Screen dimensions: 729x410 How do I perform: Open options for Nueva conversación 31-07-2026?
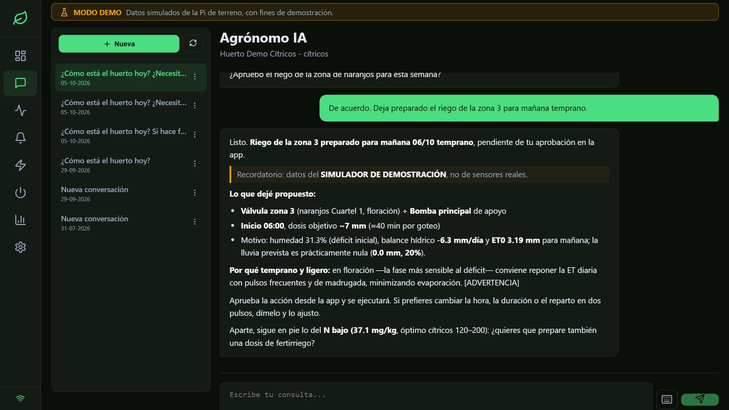195,222
